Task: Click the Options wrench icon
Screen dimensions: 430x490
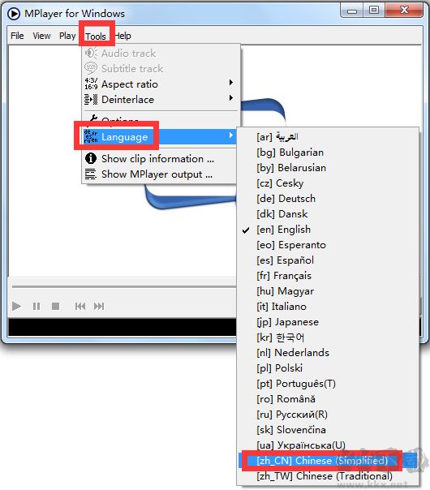Action: click(x=93, y=118)
